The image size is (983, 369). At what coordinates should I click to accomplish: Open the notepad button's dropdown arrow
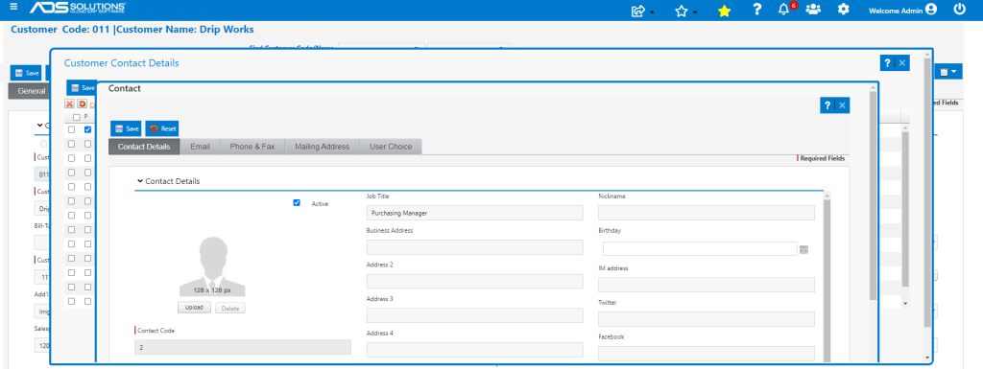[x=954, y=73]
